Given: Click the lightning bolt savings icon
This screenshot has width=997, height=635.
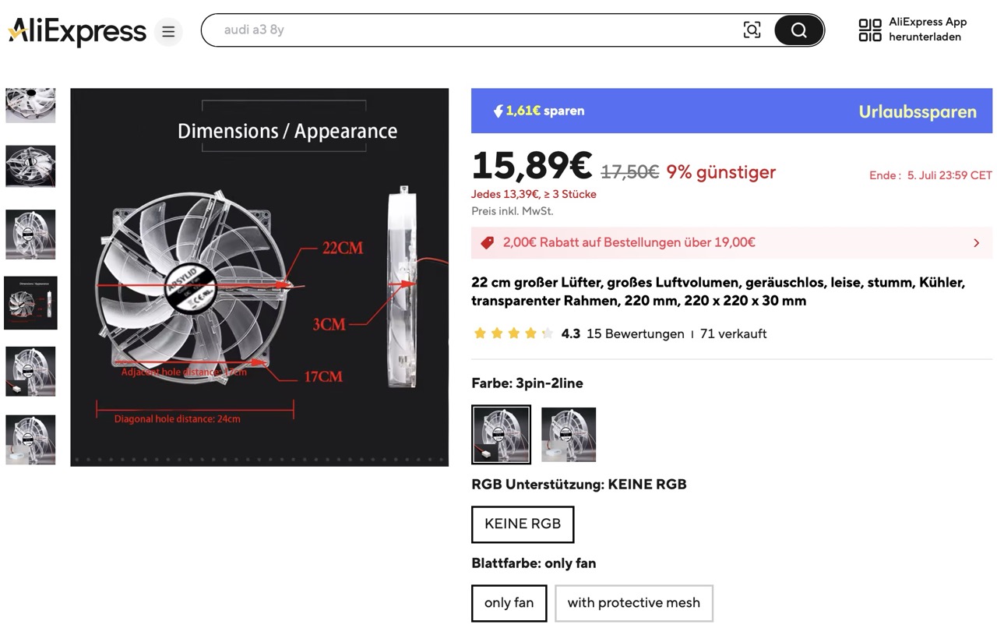Looking at the screenshot, I should tap(498, 111).
